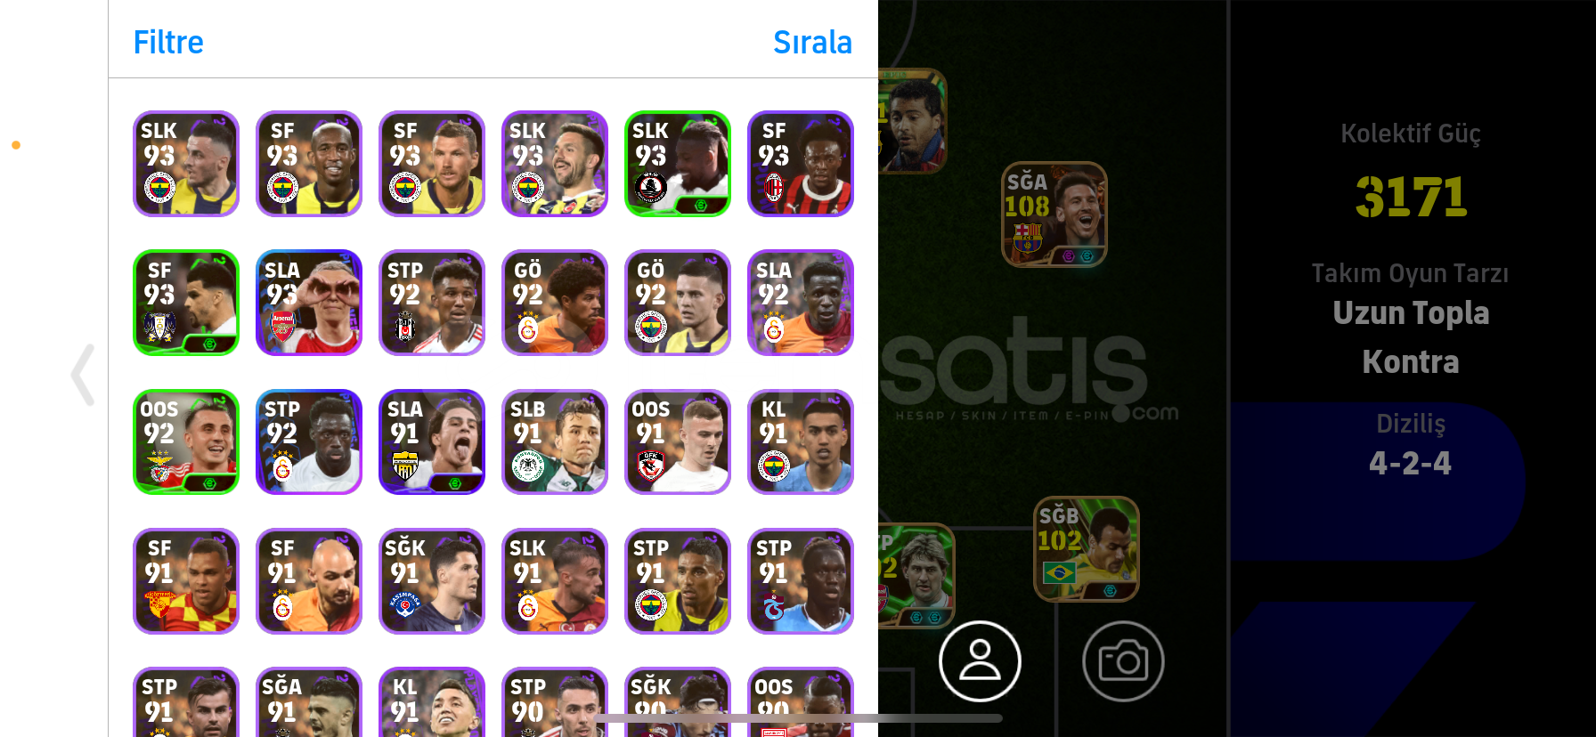Select the SF 91 Göztepe player card
1596x737 pixels.
[186, 581]
